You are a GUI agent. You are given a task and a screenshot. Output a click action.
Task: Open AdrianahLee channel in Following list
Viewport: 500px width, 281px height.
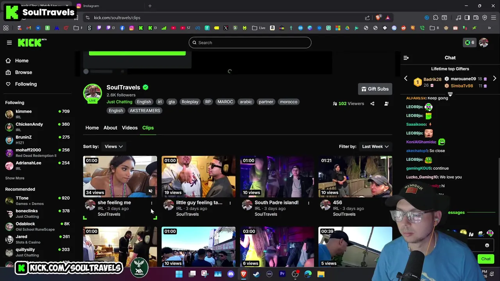tap(37, 165)
